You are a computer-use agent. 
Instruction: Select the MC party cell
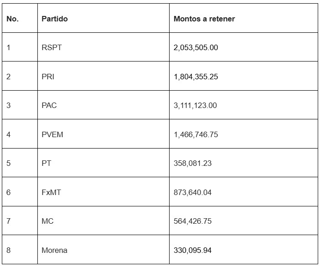coord(47,221)
